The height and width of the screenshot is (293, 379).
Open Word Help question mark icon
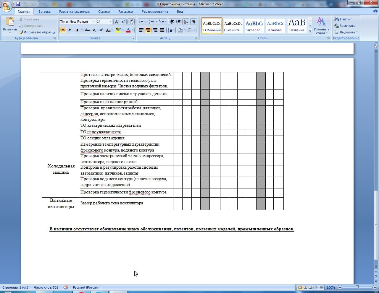[375, 11]
